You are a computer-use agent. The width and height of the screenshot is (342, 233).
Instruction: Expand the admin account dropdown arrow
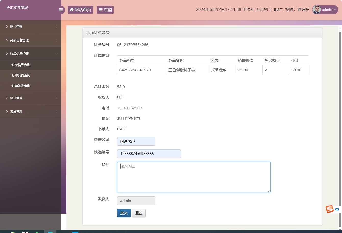pyautogui.click(x=335, y=10)
